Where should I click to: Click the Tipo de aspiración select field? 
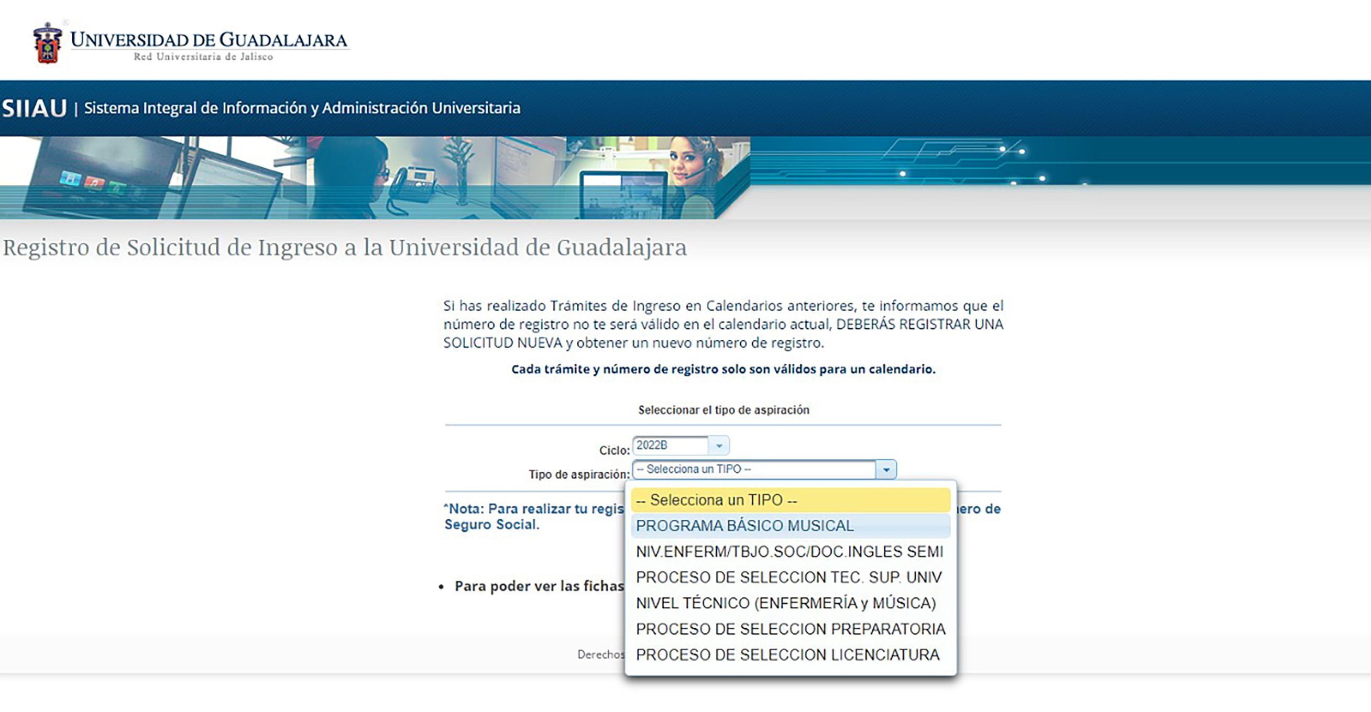[753, 470]
